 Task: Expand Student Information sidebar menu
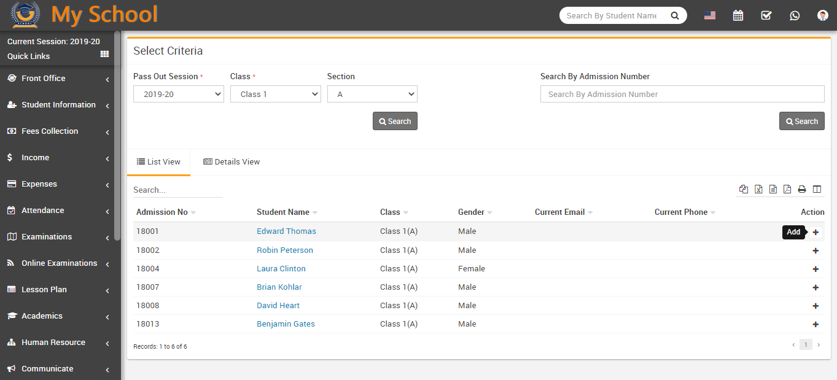56,105
